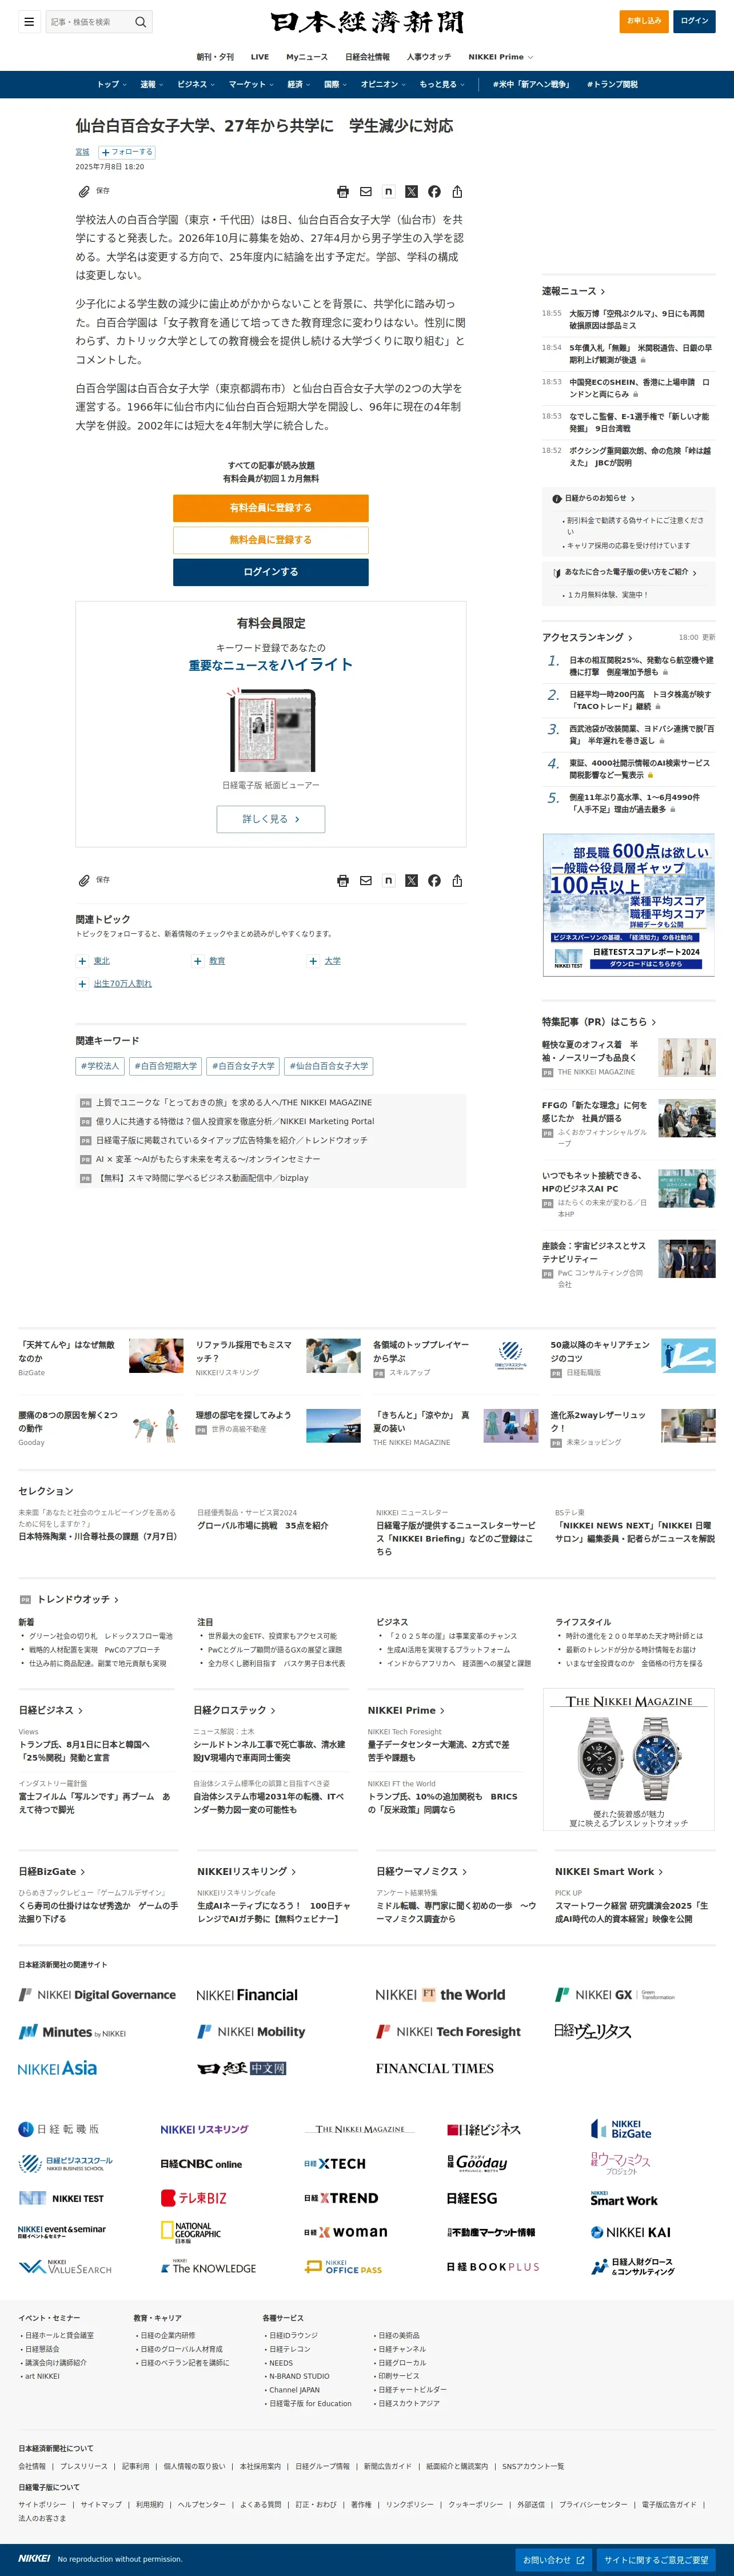Select 日経会社情報 in the header menu
The height and width of the screenshot is (2576, 734).
coord(367,57)
